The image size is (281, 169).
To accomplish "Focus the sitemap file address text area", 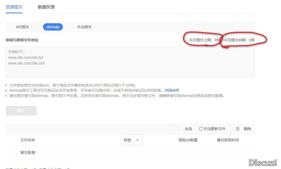I will point(130,62).
